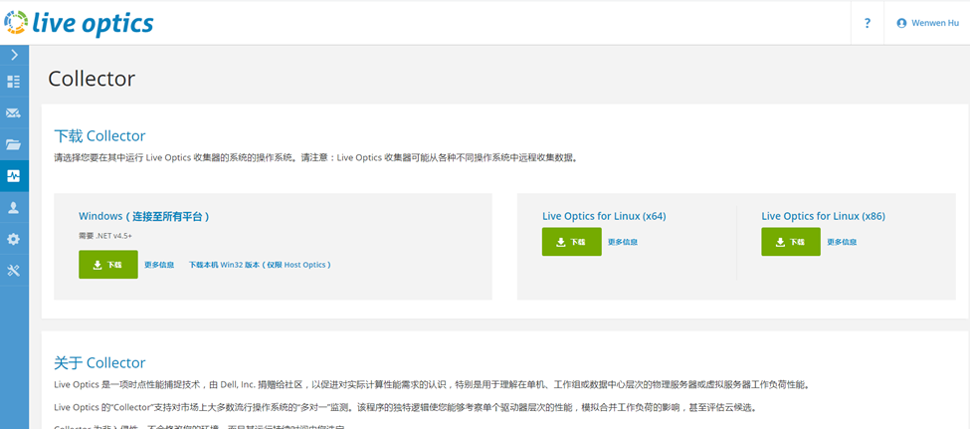Screen dimensions: 970x429
Task: Open the dashboard grid icon in sidebar
Action: click(14, 81)
